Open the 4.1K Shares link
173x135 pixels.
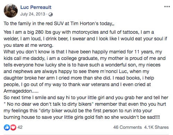click(x=156, y=127)
